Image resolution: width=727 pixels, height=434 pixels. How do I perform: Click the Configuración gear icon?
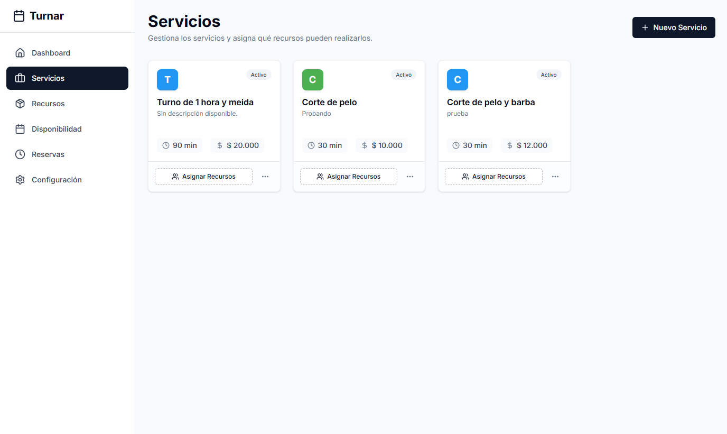coord(20,180)
